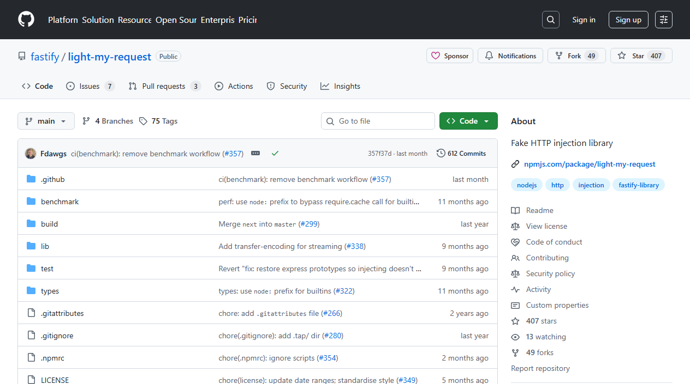Expand commit message ellipsis button
The height and width of the screenshot is (384, 690).
click(255, 154)
